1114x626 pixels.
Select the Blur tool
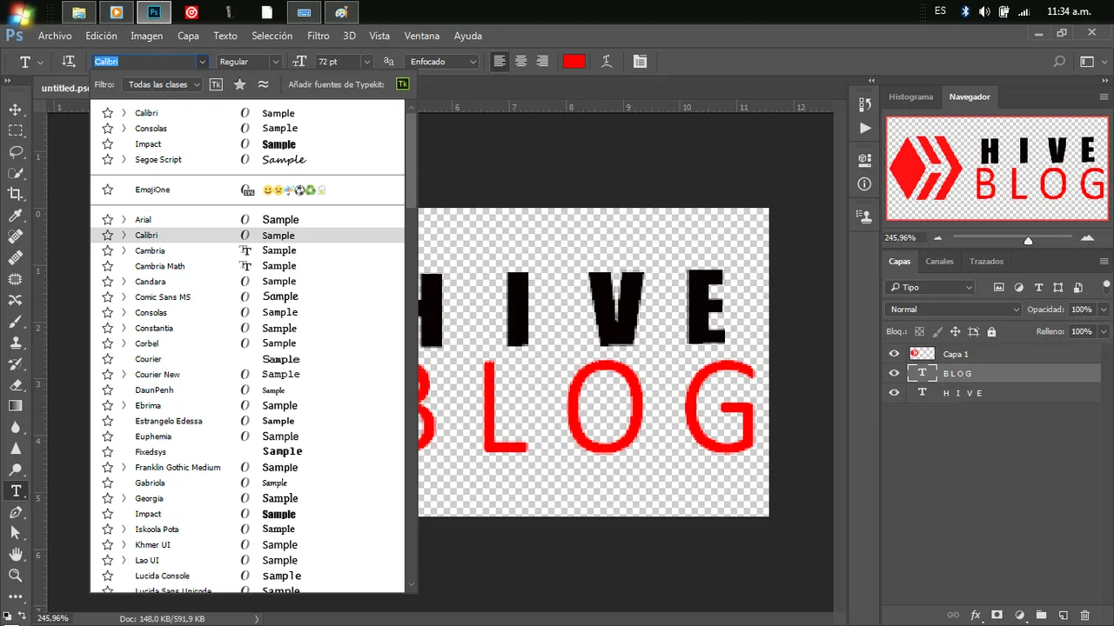coord(15,427)
